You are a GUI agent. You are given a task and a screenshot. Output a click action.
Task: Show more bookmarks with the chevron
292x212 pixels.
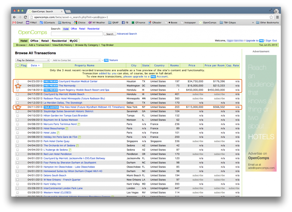pos(253,23)
